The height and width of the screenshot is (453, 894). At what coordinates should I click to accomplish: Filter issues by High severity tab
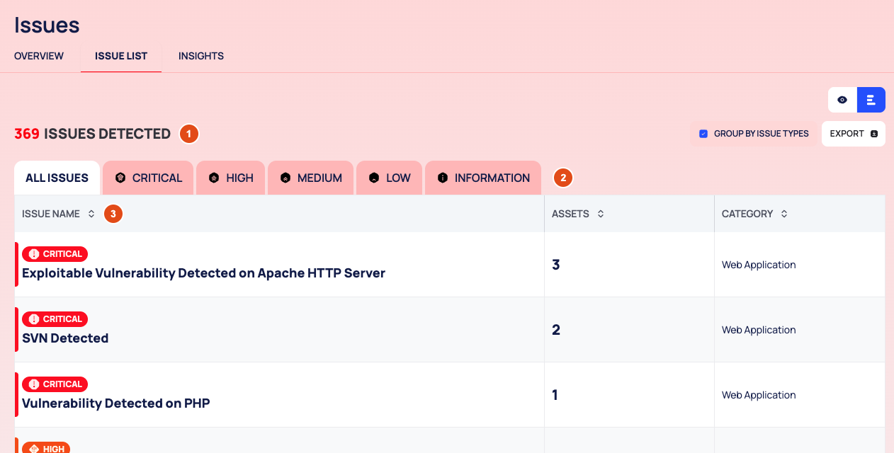tap(230, 178)
